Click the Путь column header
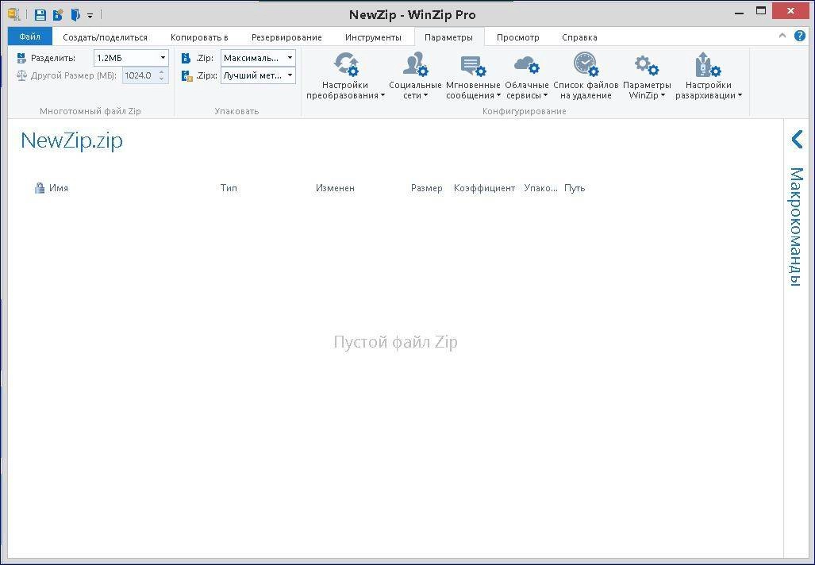Image resolution: width=815 pixels, height=565 pixels. (575, 188)
